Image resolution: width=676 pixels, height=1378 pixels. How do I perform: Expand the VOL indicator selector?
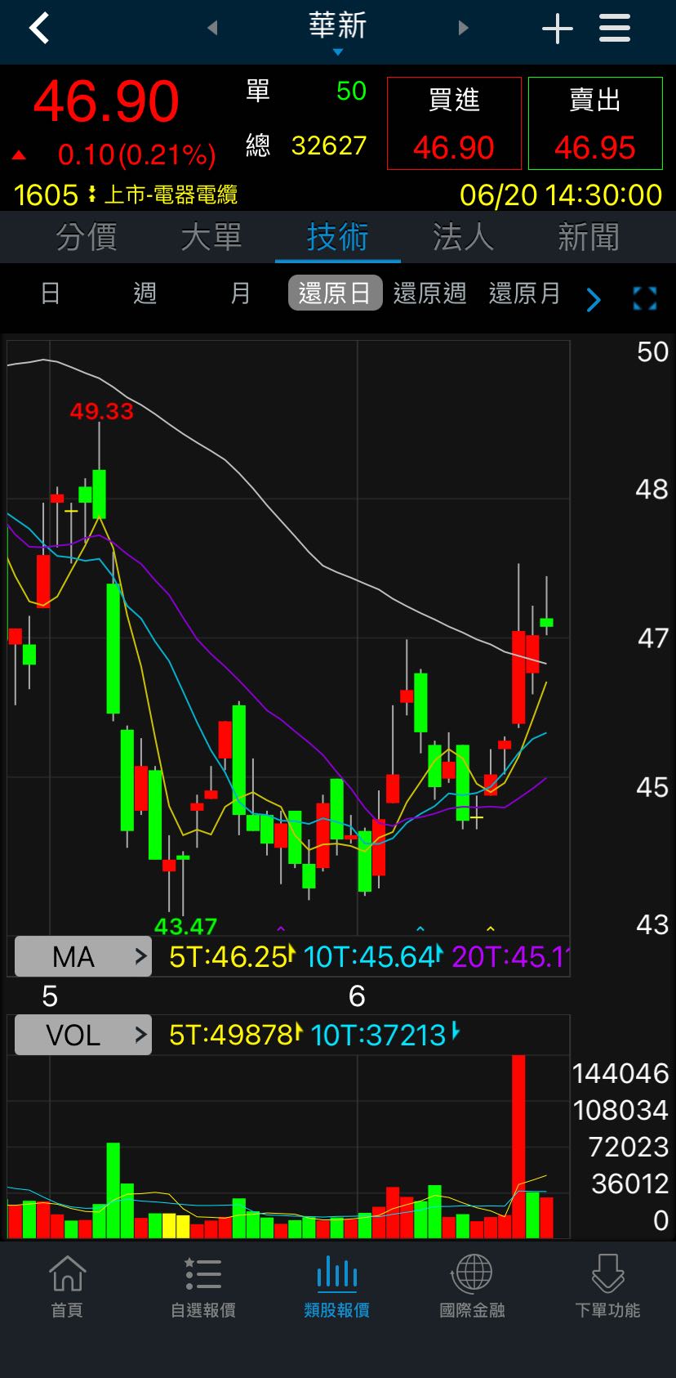pyautogui.click(x=83, y=1036)
